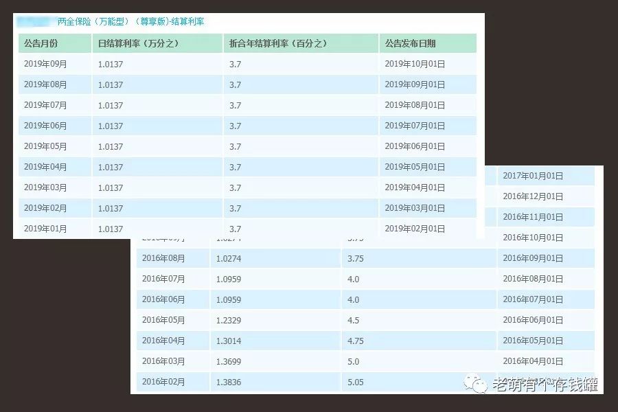Click date 2016年12月01日 in back table
This screenshot has width=618, height=412.
click(533, 196)
